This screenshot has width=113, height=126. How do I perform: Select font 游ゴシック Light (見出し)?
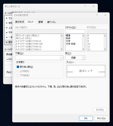pos(27,36)
